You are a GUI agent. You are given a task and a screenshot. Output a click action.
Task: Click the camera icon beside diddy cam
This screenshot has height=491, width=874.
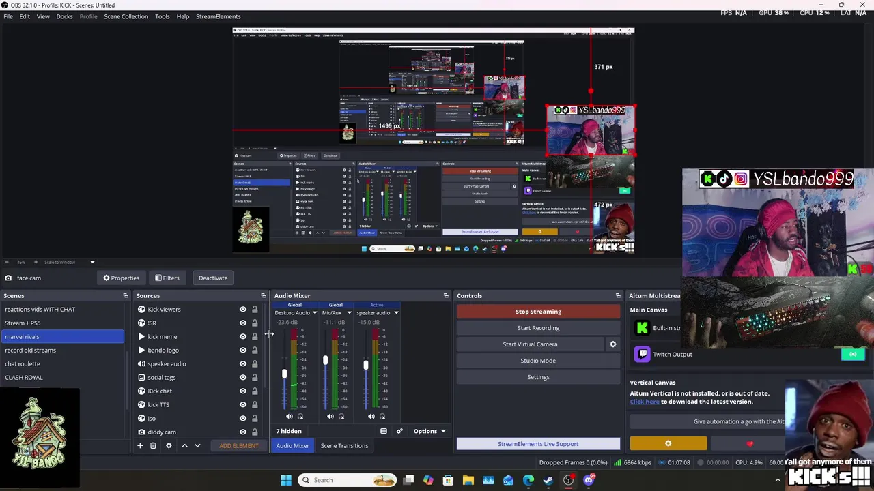coord(141,432)
